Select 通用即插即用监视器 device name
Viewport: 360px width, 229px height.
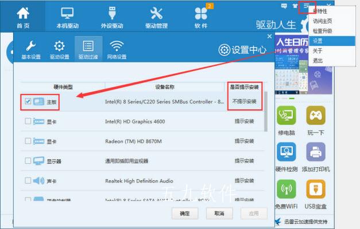pyautogui.click(x=126, y=161)
